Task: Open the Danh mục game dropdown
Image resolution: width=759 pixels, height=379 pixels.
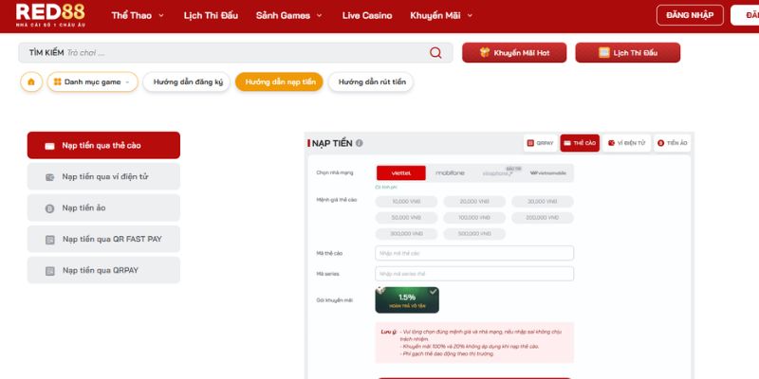Action: (92, 81)
